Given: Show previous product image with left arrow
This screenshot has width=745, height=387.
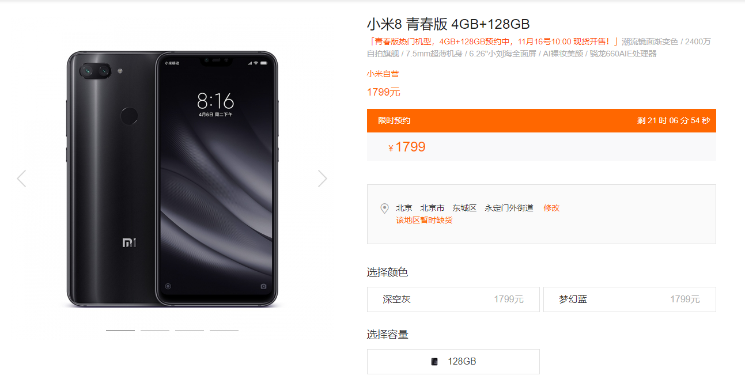Looking at the screenshot, I should click(x=21, y=179).
